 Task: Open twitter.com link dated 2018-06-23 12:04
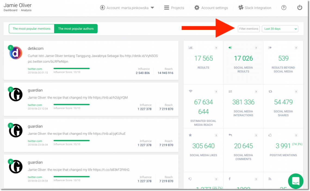click(35, 105)
